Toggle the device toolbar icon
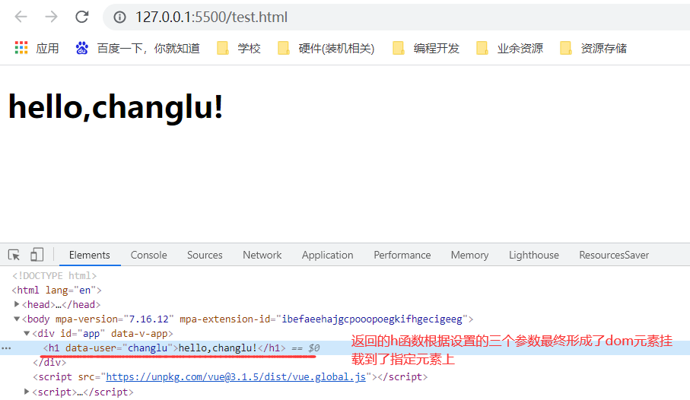The height and width of the screenshot is (400, 690). tap(37, 255)
